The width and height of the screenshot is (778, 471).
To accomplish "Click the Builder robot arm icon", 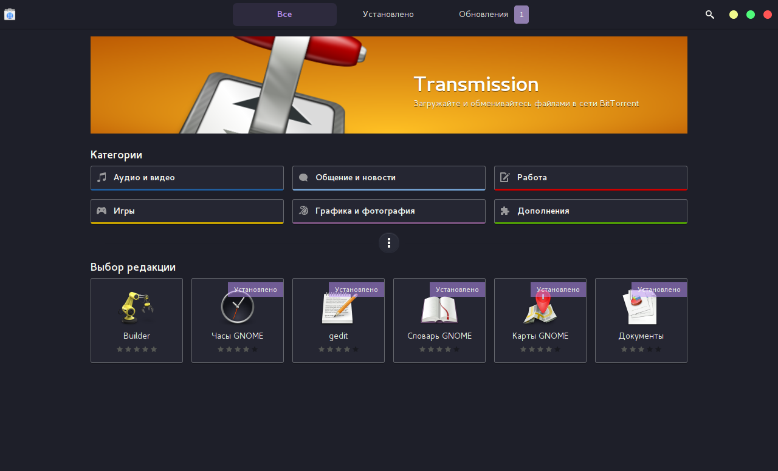I will point(136,308).
